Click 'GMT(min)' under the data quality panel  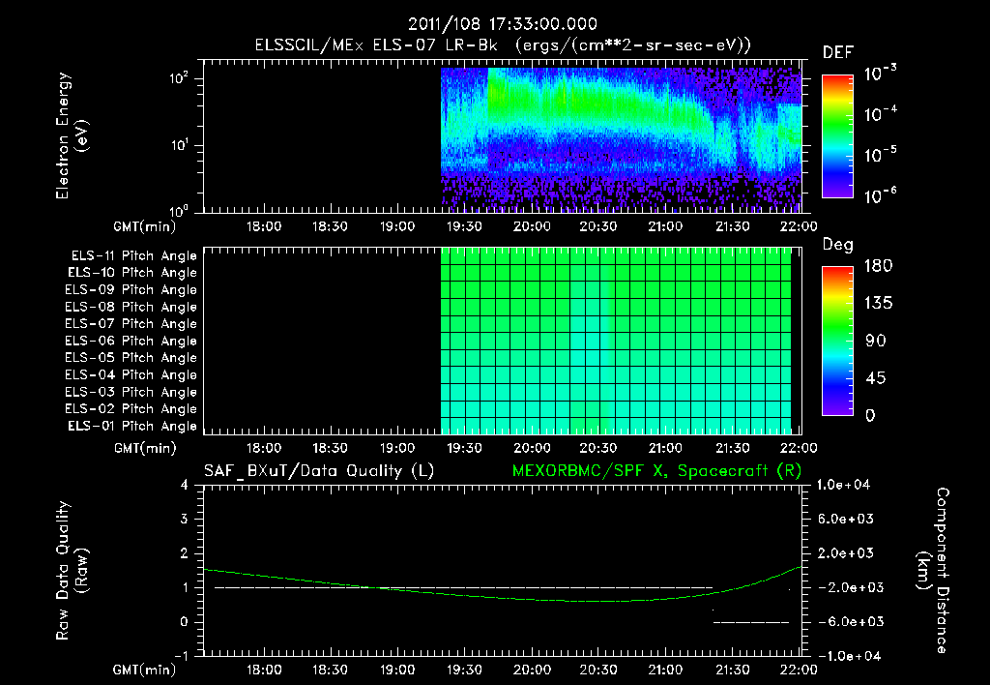pyautogui.click(x=145, y=670)
